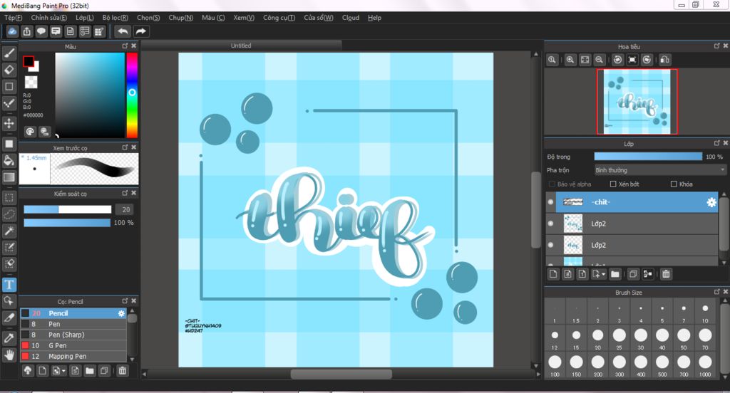Click the Redo arrow in toolbar
730x393 pixels.
[x=140, y=31]
